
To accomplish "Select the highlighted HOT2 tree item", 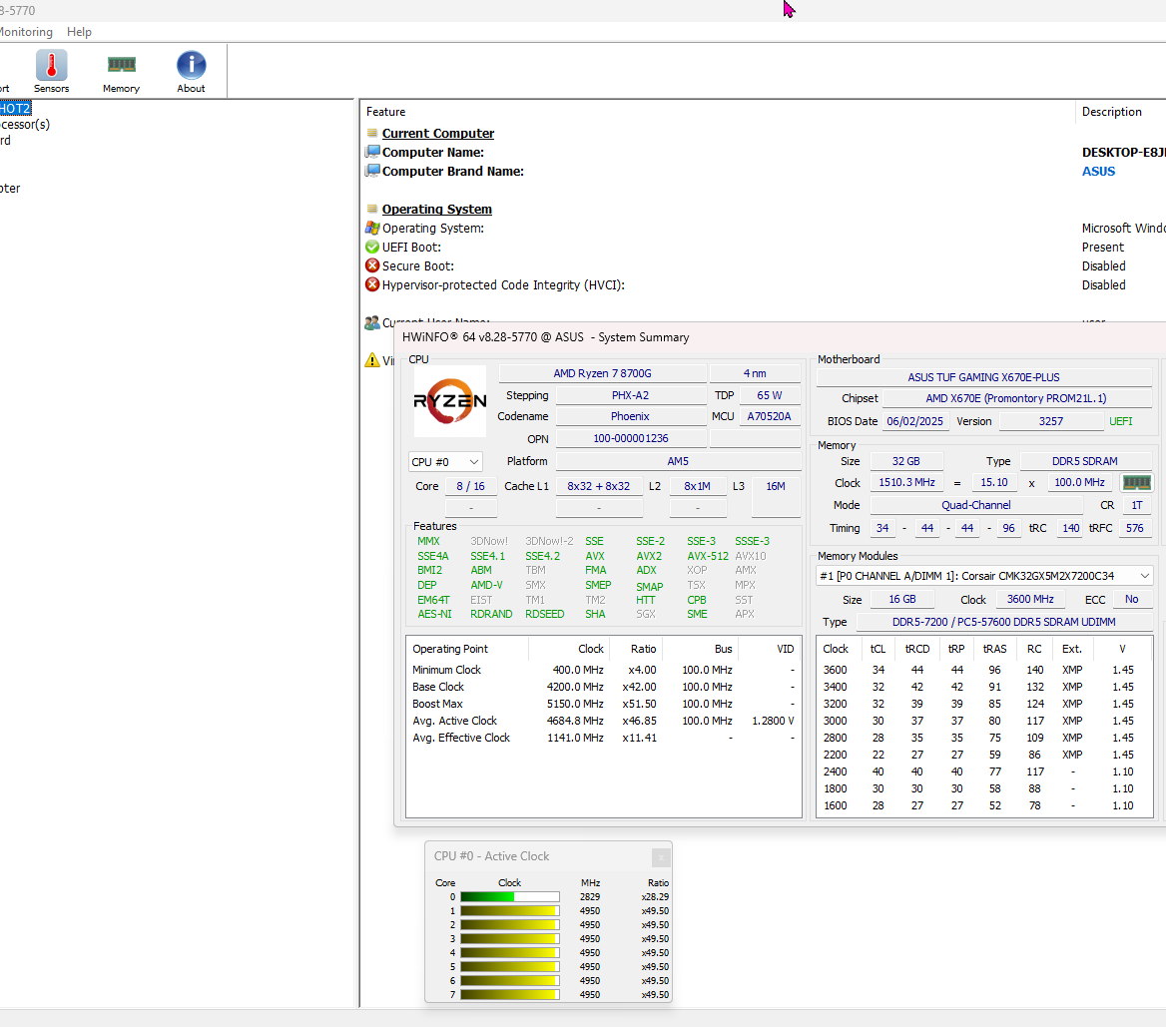I will (x=14, y=108).
